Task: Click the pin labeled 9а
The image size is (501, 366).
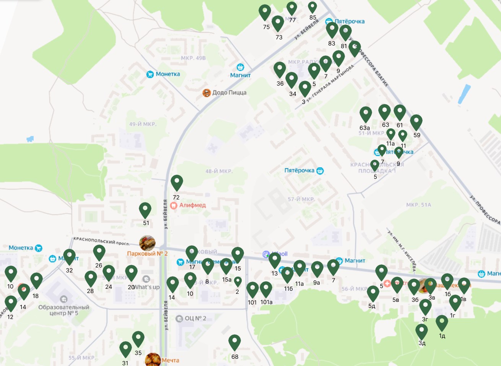Action: (317, 270)
